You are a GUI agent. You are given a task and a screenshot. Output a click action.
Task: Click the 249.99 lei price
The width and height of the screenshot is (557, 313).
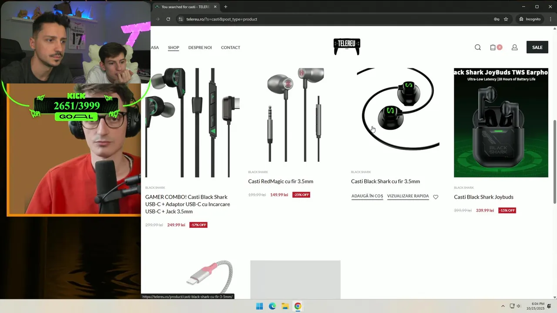tap(176, 225)
